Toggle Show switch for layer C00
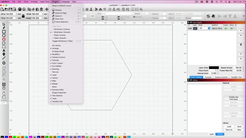Viewport: 246px width, 138px height. tap(232, 28)
